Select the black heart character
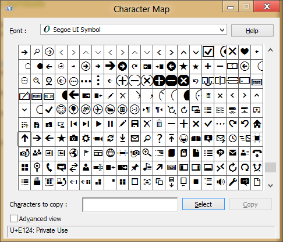Image resolution: width=283 pixels, height=242 pixels. tap(245, 52)
